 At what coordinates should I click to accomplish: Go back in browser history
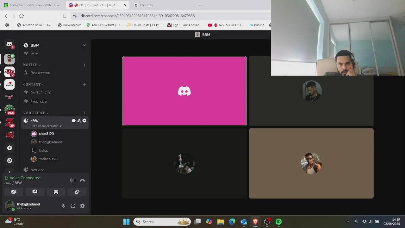[x=6, y=16]
